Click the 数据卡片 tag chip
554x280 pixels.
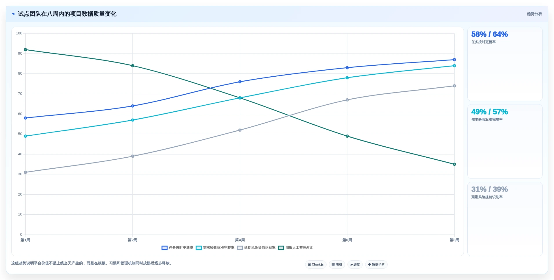[x=376, y=265]
